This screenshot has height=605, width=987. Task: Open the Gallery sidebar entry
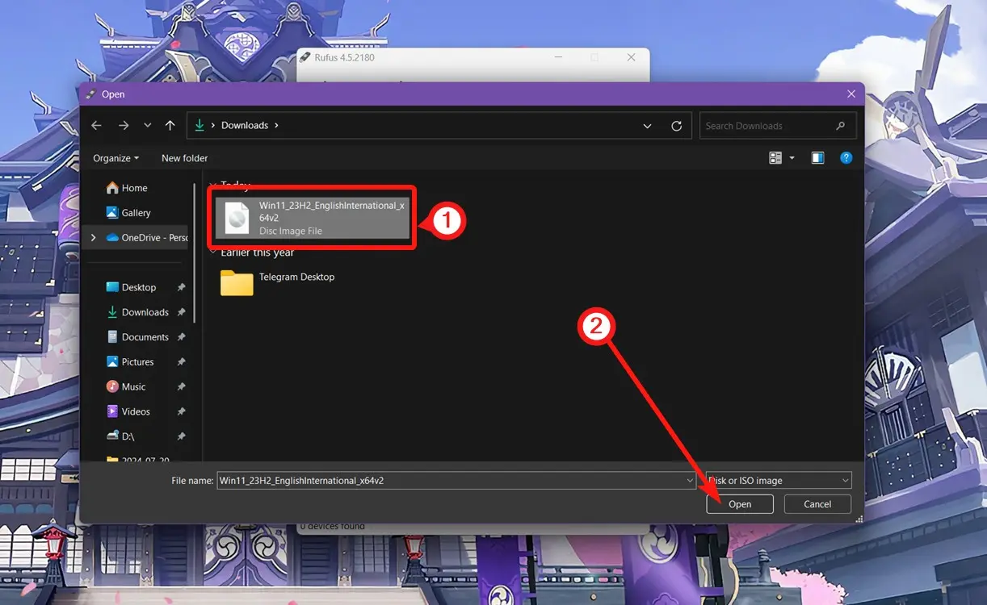tap(135, 212)
